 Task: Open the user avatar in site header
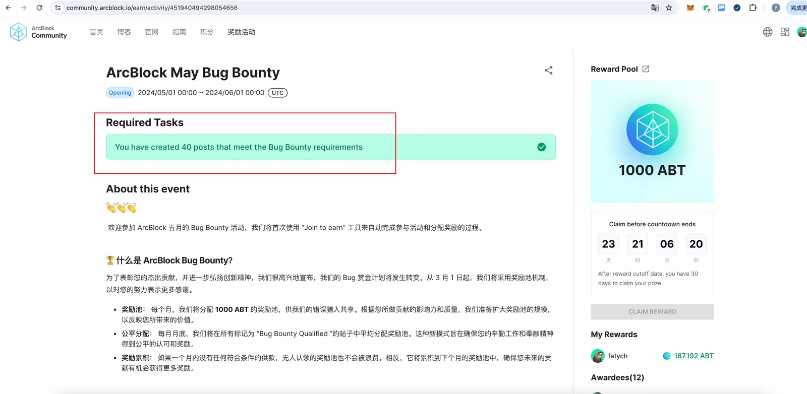click(802, 32)
